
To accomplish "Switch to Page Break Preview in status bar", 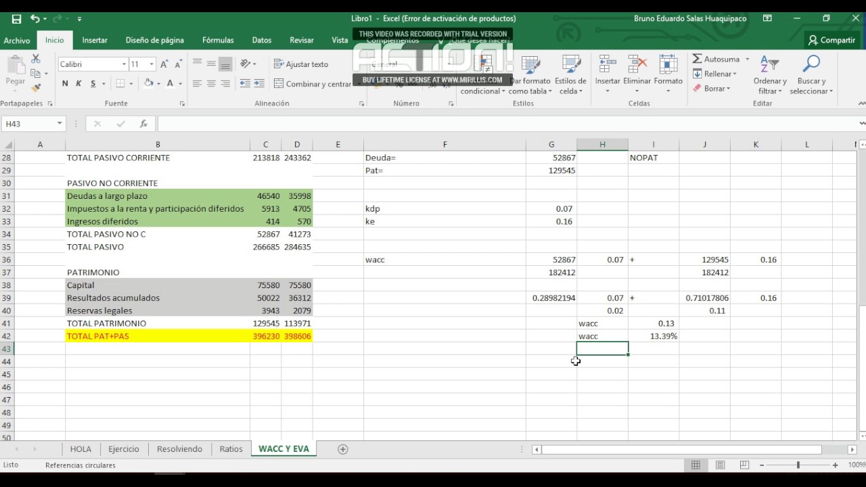I will click(x=744, y=465).
